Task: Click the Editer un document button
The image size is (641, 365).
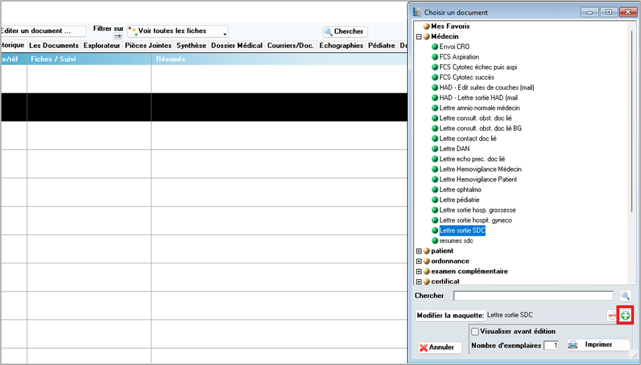Action: [43, 31]
